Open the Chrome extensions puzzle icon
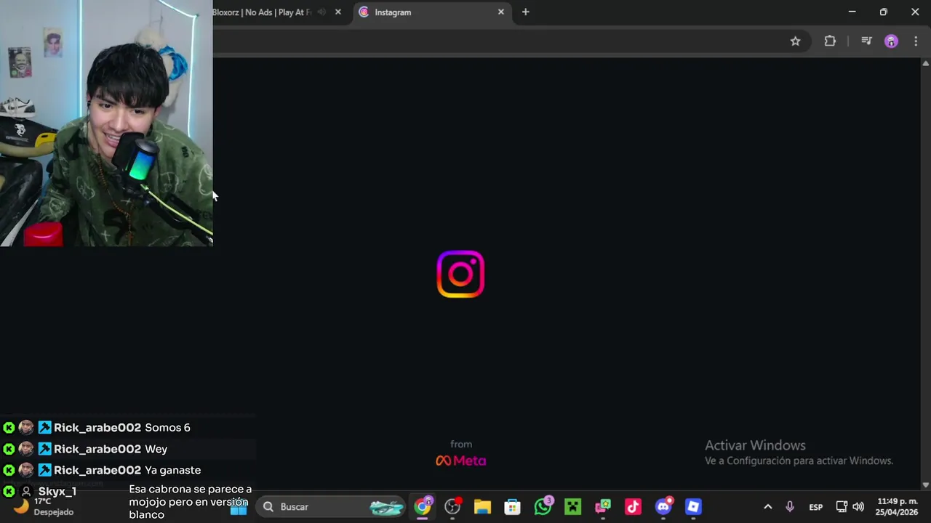This screenshot has height=523, width=931. coord(830,41)
